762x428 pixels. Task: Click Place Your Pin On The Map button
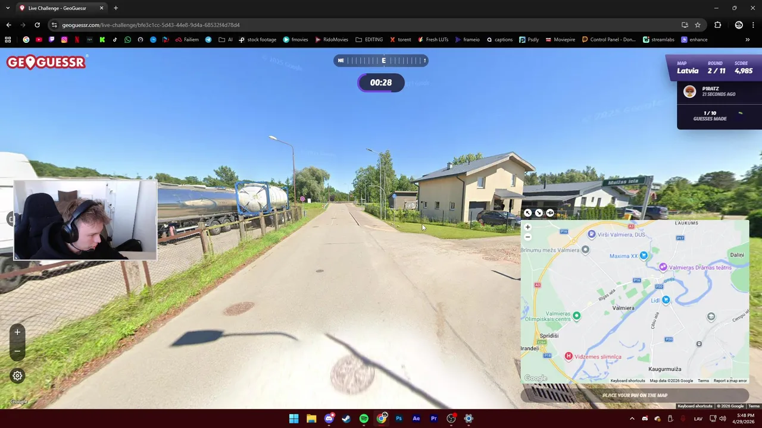click(x=635, y=395)
